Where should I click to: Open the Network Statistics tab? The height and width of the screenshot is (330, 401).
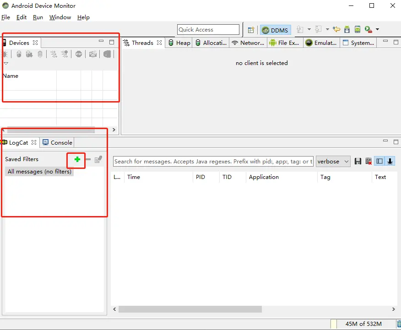point(248,43)
